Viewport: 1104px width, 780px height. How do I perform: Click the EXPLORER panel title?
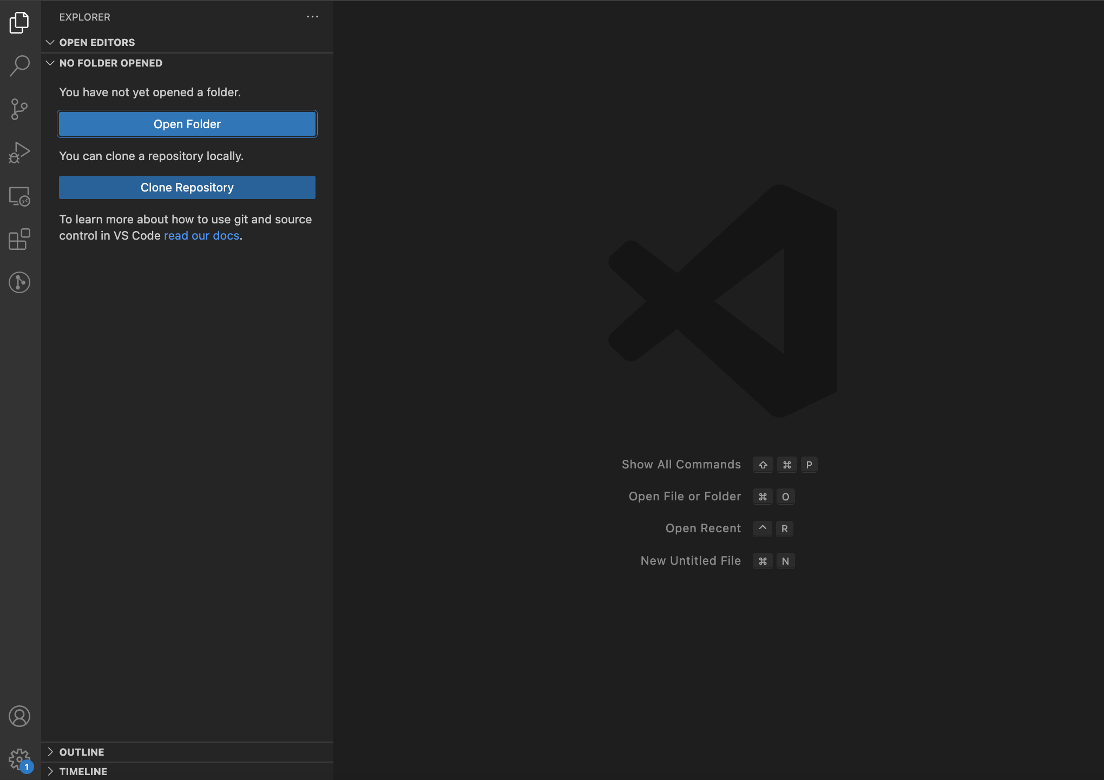[85, 17]
